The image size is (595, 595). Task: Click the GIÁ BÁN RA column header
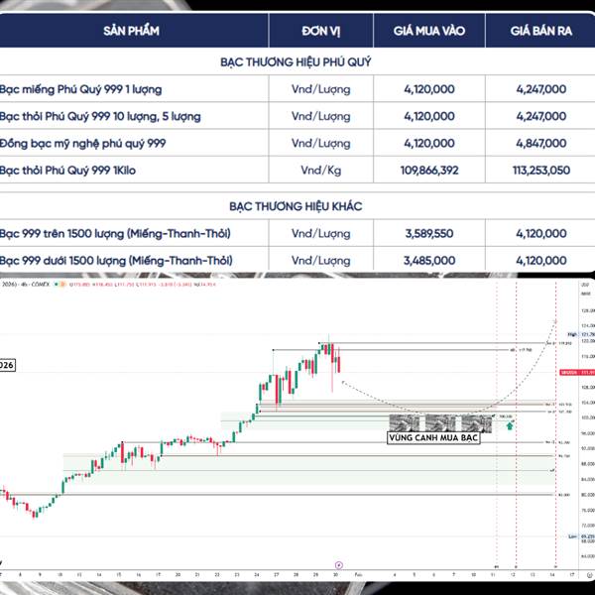541,31
